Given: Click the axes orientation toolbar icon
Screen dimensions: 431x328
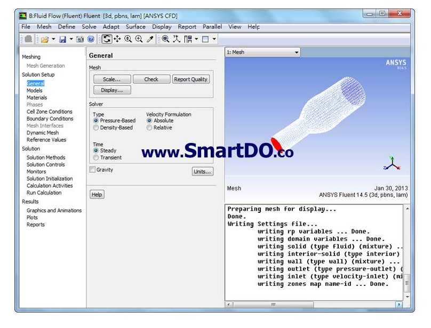Looking at the screenshot, I should [x=177, y=39].
